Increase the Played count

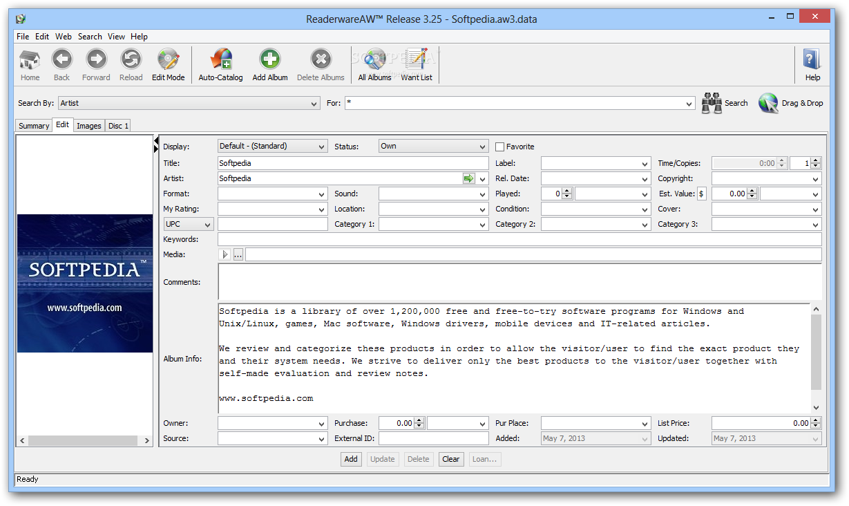coord(567,191)
